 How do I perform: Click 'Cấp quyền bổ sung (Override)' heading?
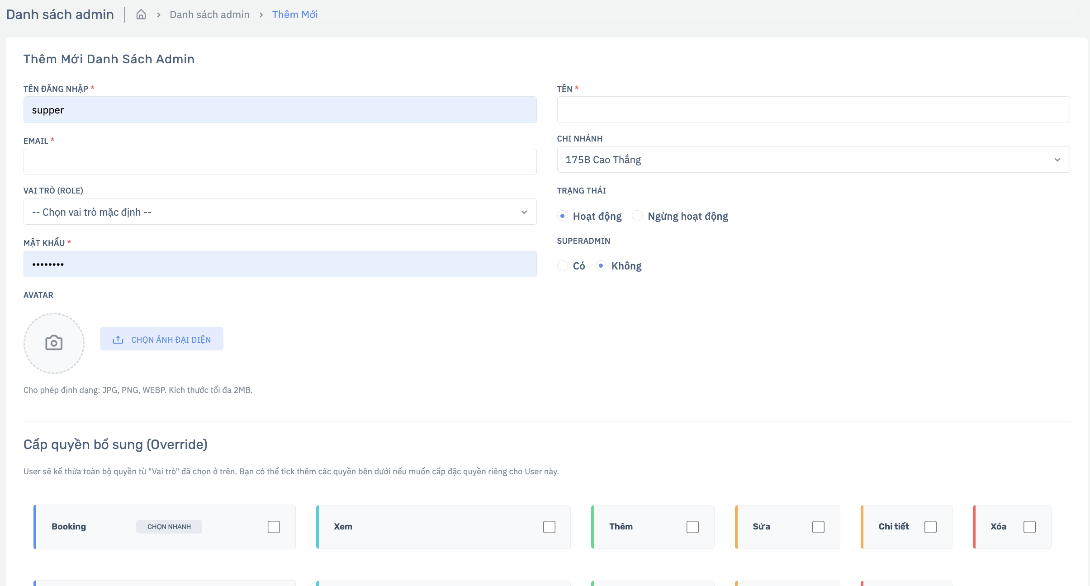(x=115, y=444)
